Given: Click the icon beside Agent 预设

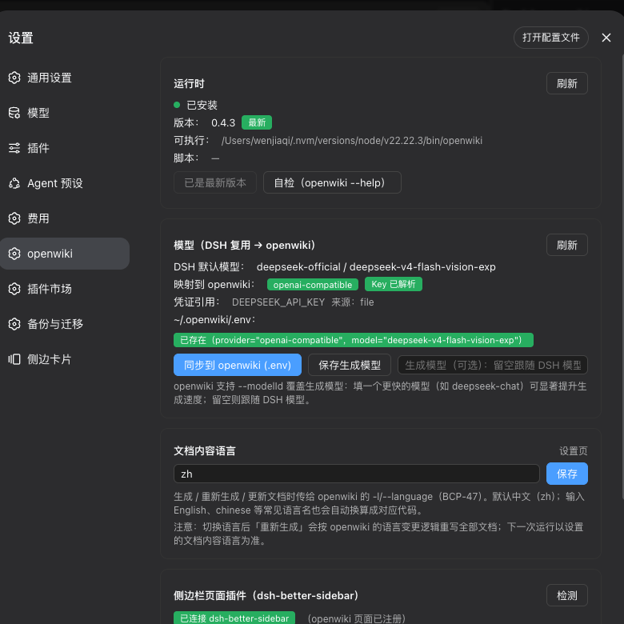Looking at the screenshot, I should pos(14,183).
